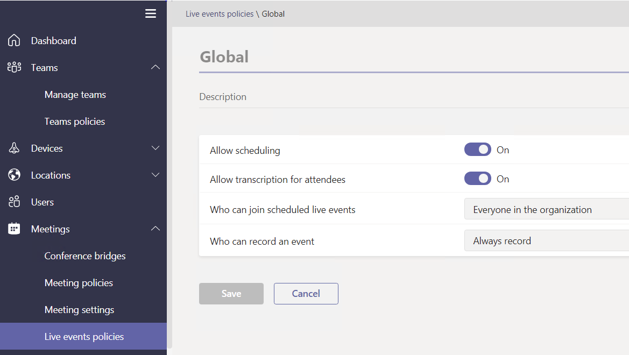Click the Devices label in the sidebar
629x355 pixels.
tap(47, 148)
